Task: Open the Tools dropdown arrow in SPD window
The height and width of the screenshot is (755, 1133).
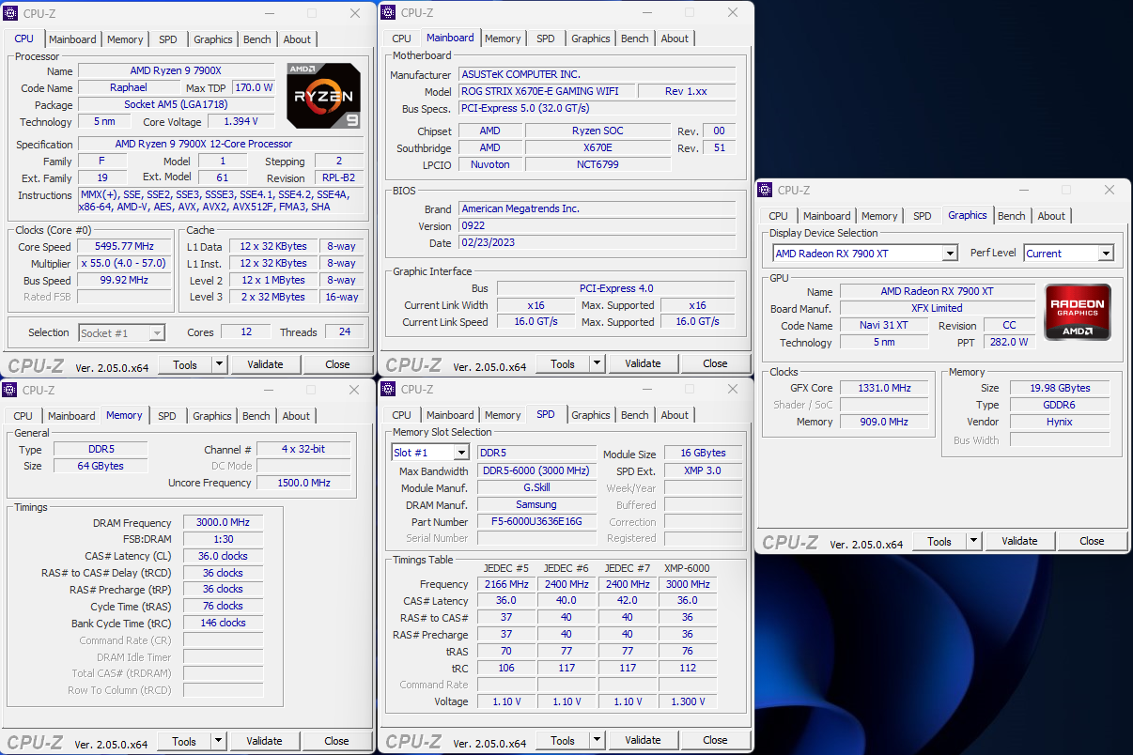Action: click(597, 740)
